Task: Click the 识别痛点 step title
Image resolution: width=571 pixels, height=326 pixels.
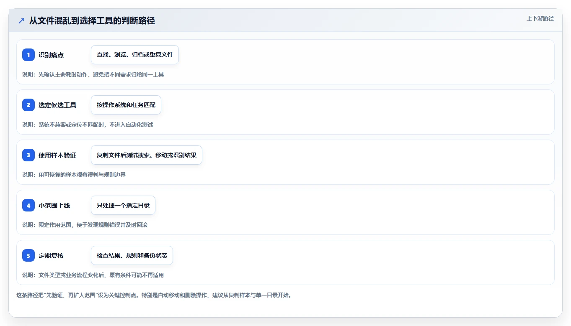Action: coord(51,55)
